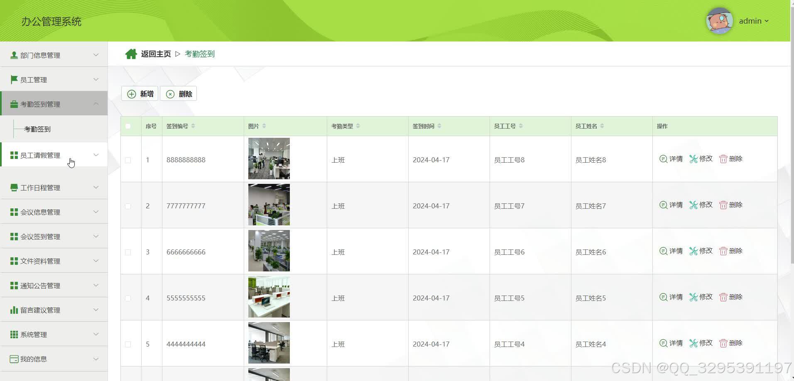
Task: Click the 返回主页 breadcrumb link
Action: 155,54
